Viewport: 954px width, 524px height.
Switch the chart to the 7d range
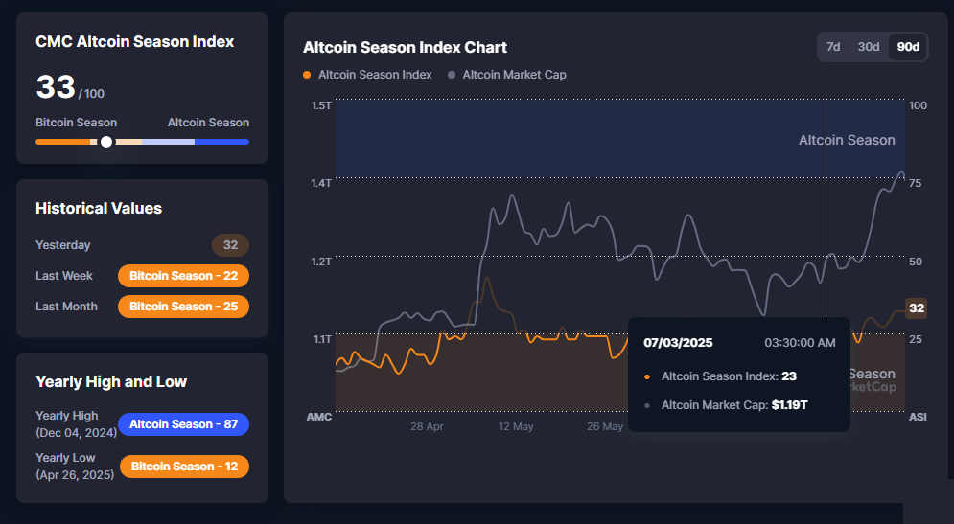coord(833,47)
